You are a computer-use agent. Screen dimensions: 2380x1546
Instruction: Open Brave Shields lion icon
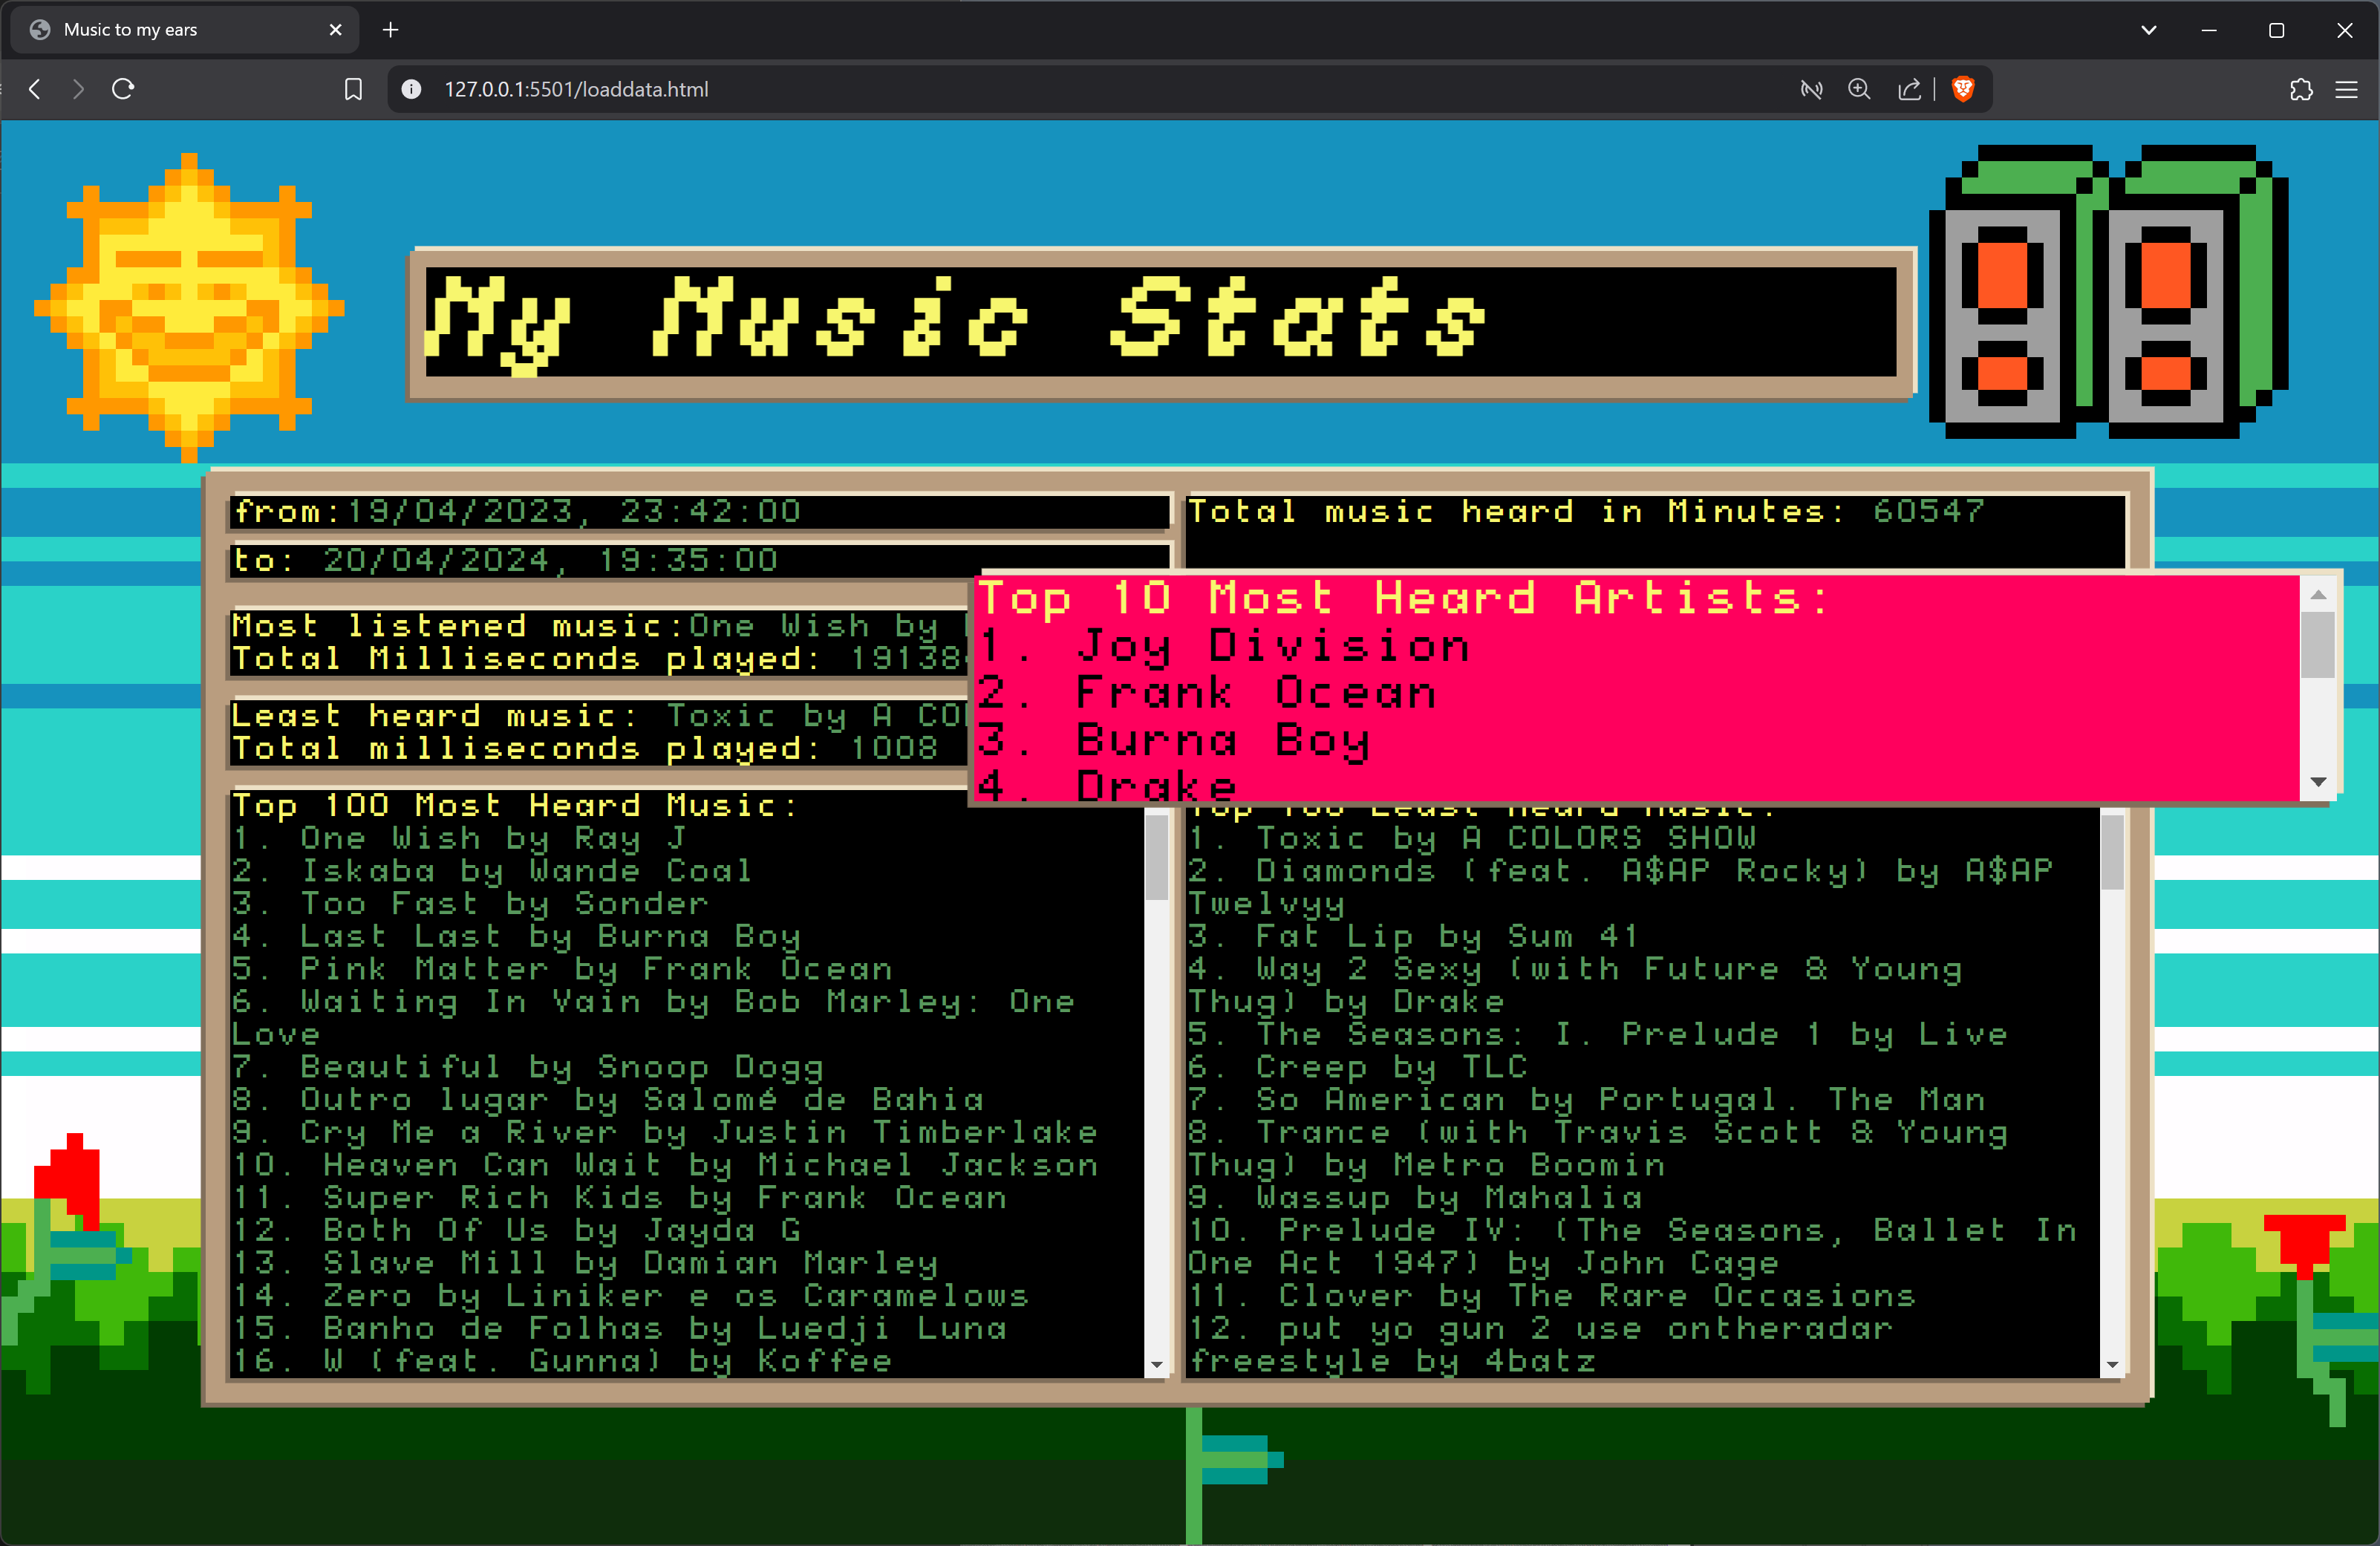point(1962,89)
